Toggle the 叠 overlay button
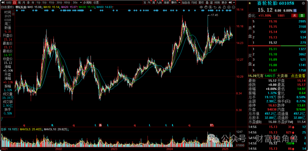This screenshot has width=308, height=151. point(207,2)
